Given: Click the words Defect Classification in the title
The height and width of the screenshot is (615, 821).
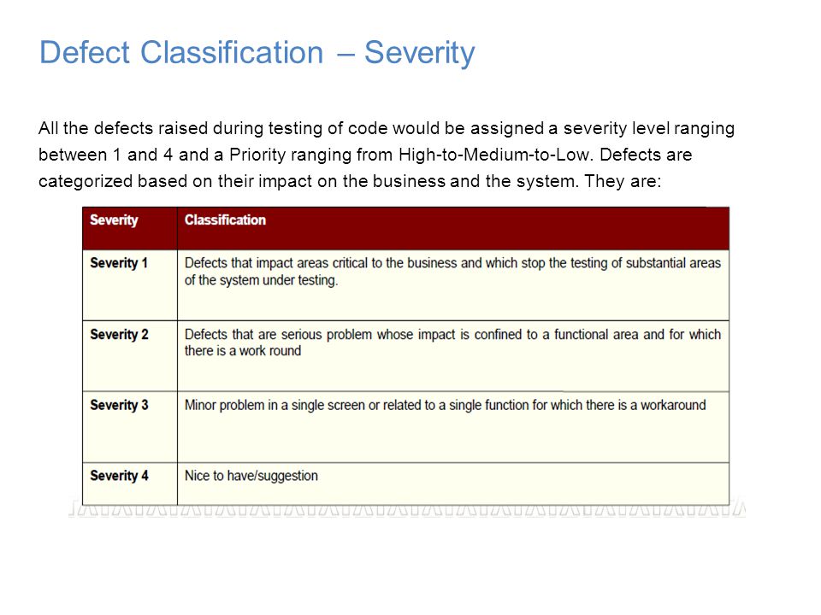Looking at the screenshot, I should coord(181,52).
